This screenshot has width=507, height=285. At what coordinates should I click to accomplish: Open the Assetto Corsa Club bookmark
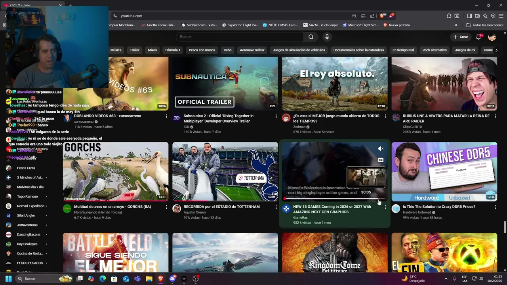pyautogui.click(x=158, y=25)
